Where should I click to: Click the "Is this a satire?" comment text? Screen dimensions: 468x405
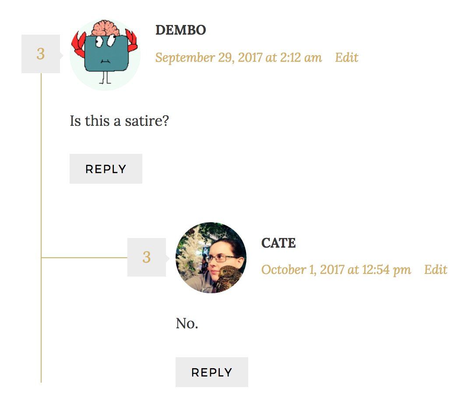tap(119, 121)
